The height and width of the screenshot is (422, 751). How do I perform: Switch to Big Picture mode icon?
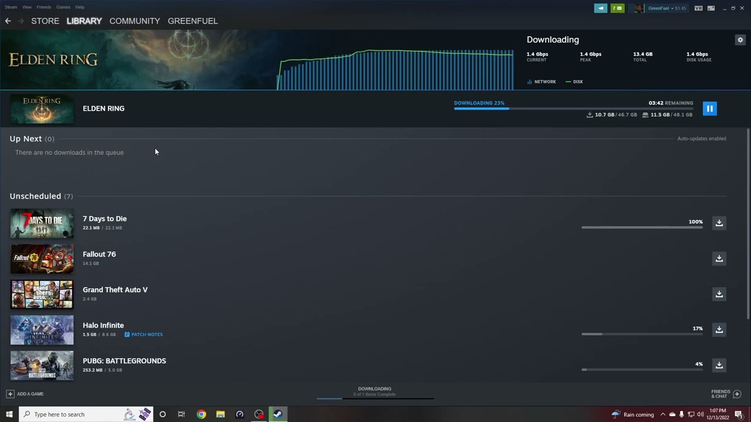(711, 8)
